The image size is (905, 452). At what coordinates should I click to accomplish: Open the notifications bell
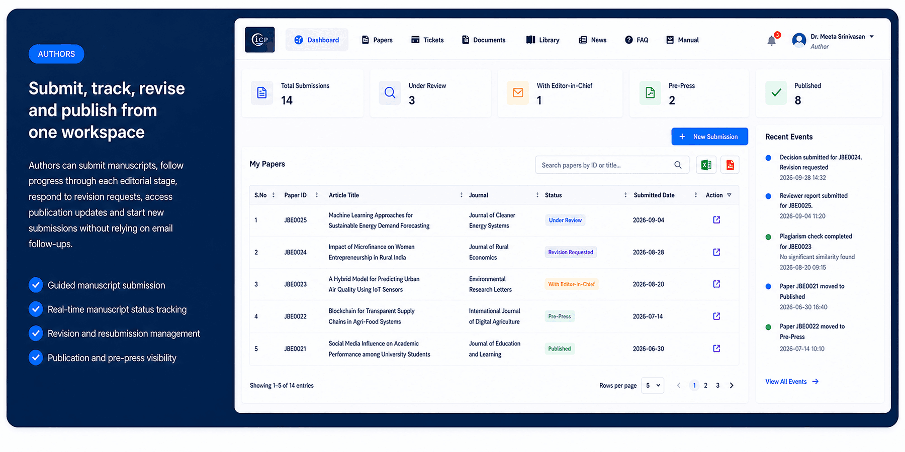point(771,41)
